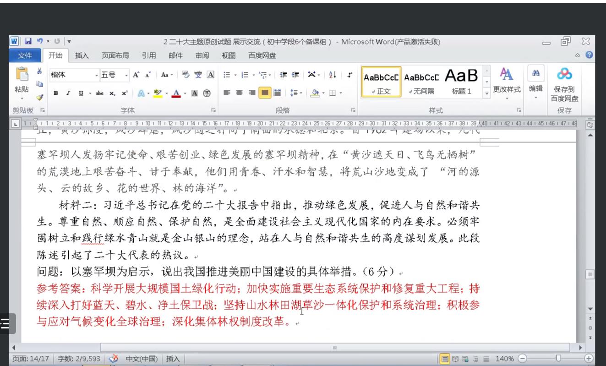Apply strikethrough with the abc icon
Image resolution: width=606 pixels, height=366 pixels.
click(99, 93)
